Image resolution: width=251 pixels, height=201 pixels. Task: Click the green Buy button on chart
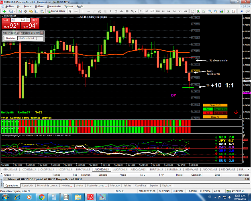(208, 109)
